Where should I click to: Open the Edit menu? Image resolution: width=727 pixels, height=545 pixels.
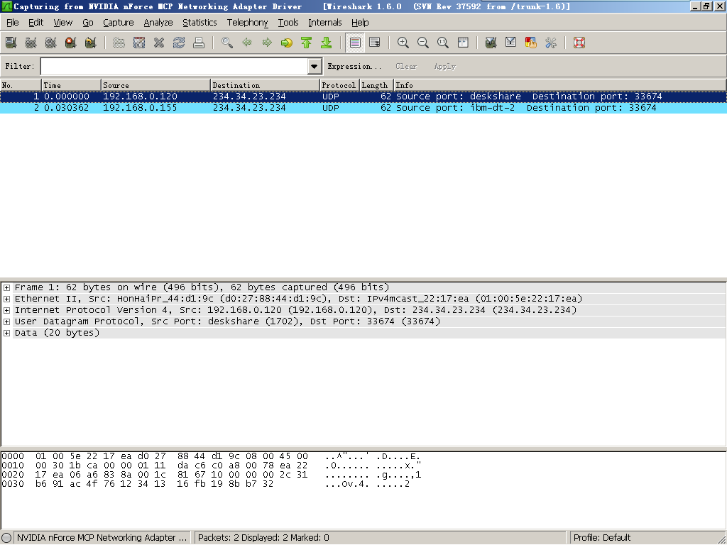(35, 22)
